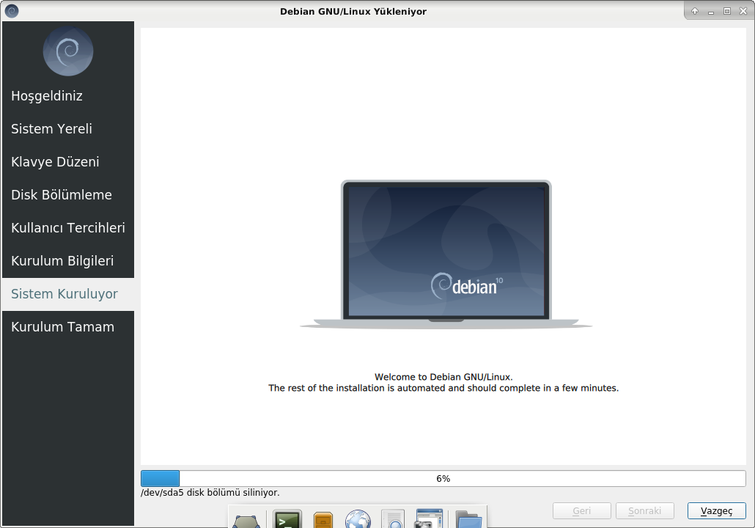The image size is (755, 528).
Task: Click the disabled Geri button
Action: (x=582, y=510)
